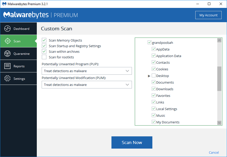The height and width of the screenshot is (157, 227).
Task: Go to the Reports section label
Action: [x=19, y=66]
